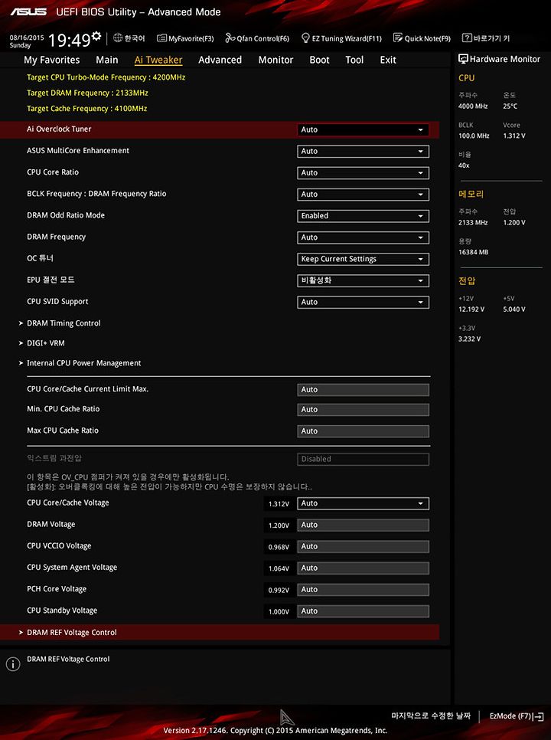Click CPU System Agent Voltage field
Image resolution: width=551 pixels, height=740 pixels.
[x=363, y=568]
